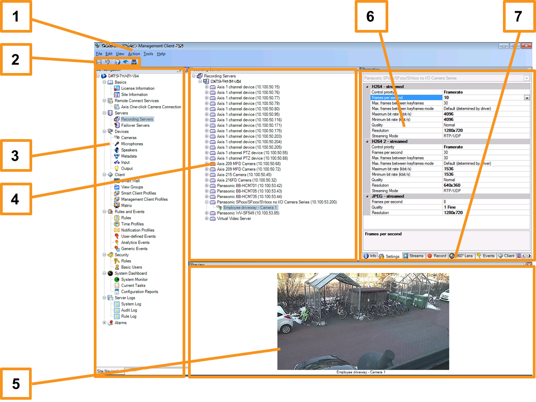Expand the Alarms node in navigation
Screen dimensions: 536x402
point(104,323)
